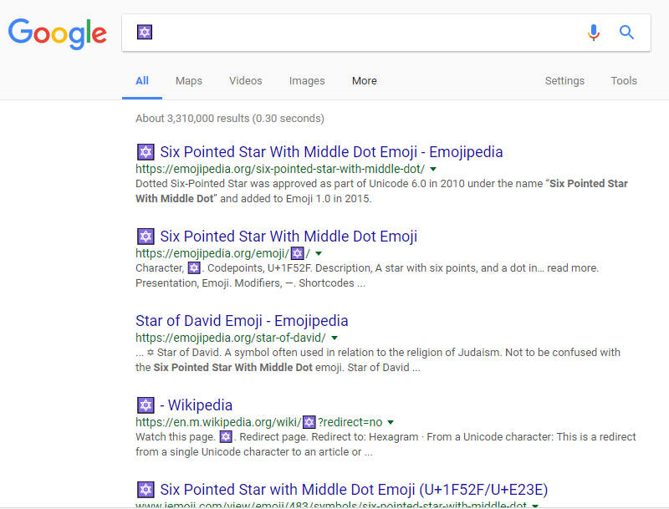This screenshot has height=509, width=669.
Task: Open the dropdown arrow beside the emojipedia.org/emoji URL
Action: click(319, 253)
